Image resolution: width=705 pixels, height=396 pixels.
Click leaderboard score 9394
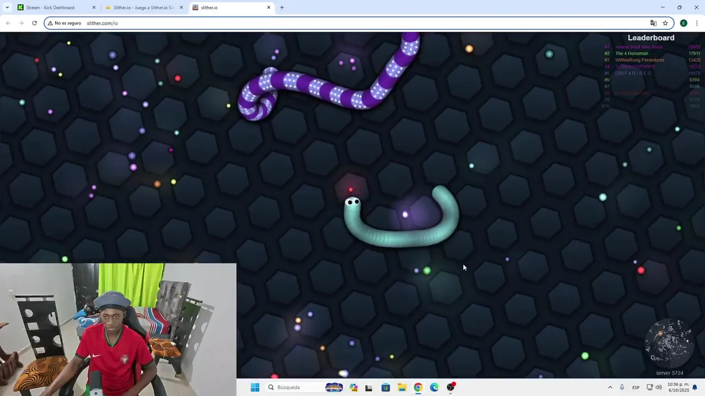(694, 80)
